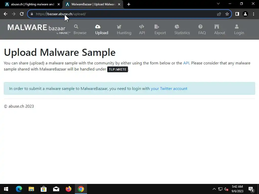The height and width of the screenshot is (194, 259).
Task: Share this page via address bar icon
Action: 219,14
